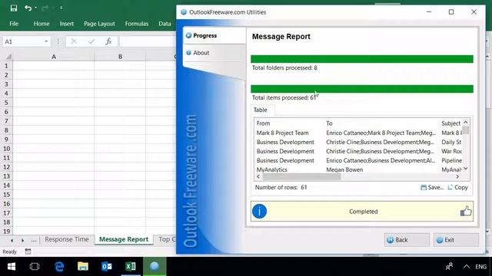
Task: Open the Data ribbon tab
Action: (x=165, y=24)
